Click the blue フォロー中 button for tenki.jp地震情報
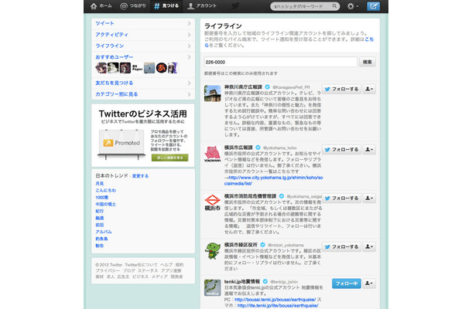 tap(347, 284)
